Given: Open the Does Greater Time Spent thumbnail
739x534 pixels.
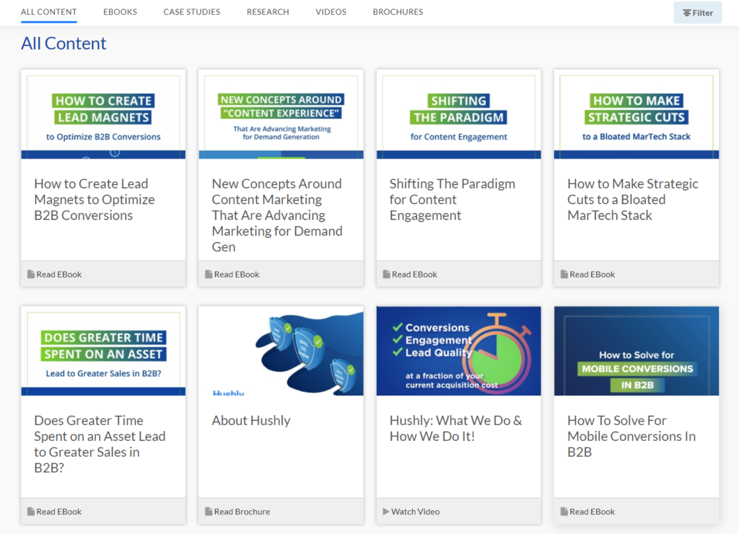Looking at the screenshot, I should point(103,351).
